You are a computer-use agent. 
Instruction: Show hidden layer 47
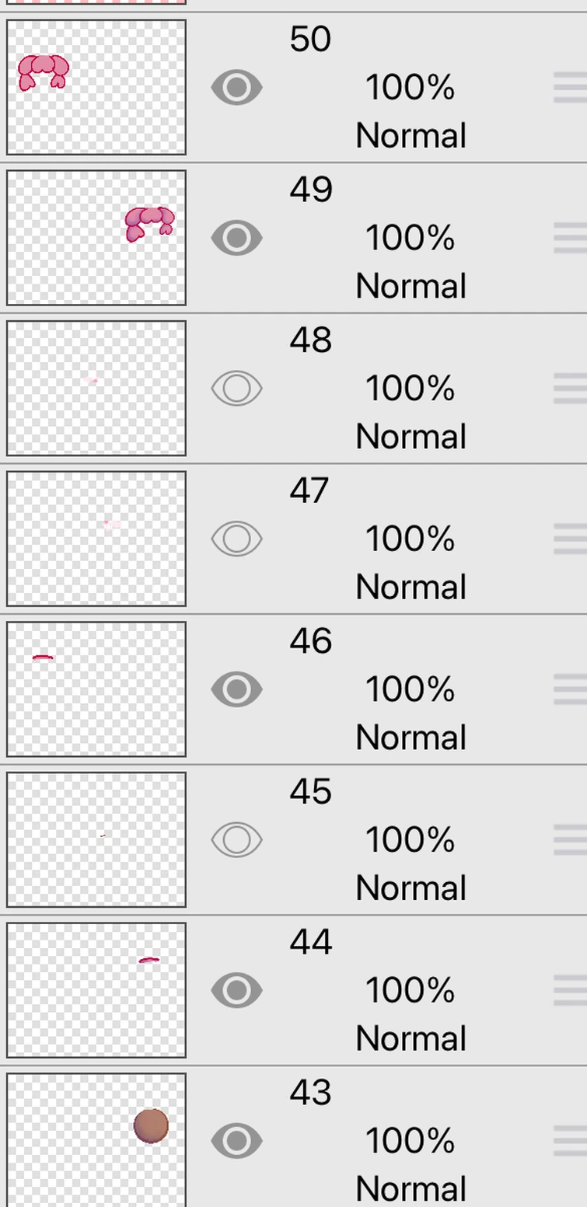click(236, 539)
